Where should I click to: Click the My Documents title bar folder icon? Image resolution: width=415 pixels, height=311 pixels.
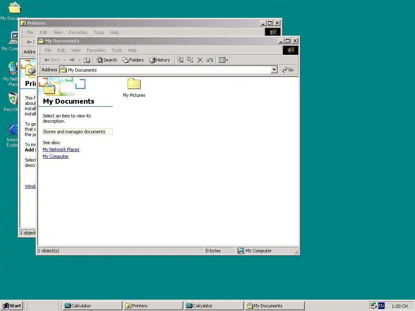41,41
